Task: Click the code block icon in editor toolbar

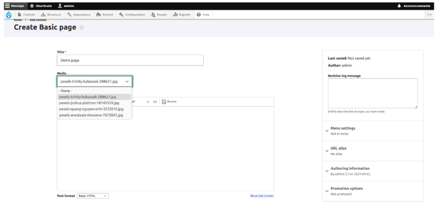Action: pyautogui.click(x=155, y=102)
